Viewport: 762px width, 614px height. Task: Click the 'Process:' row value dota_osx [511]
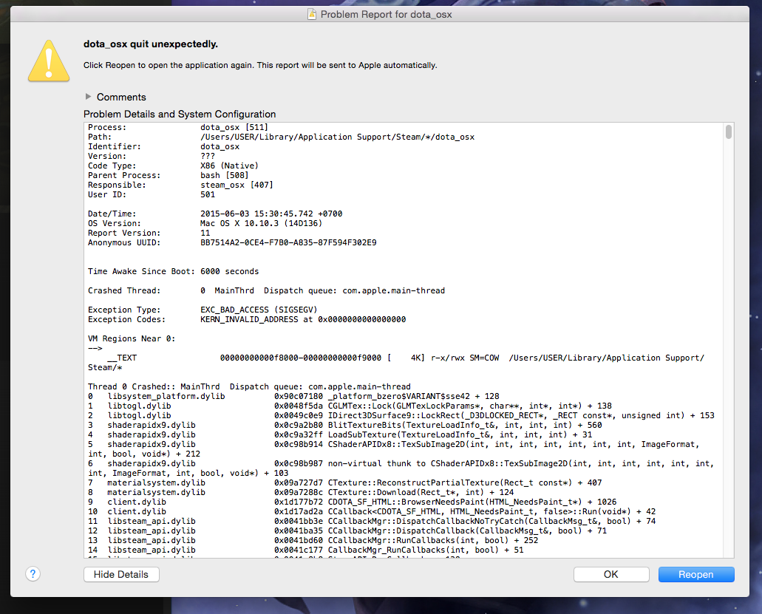pos(234,127)
